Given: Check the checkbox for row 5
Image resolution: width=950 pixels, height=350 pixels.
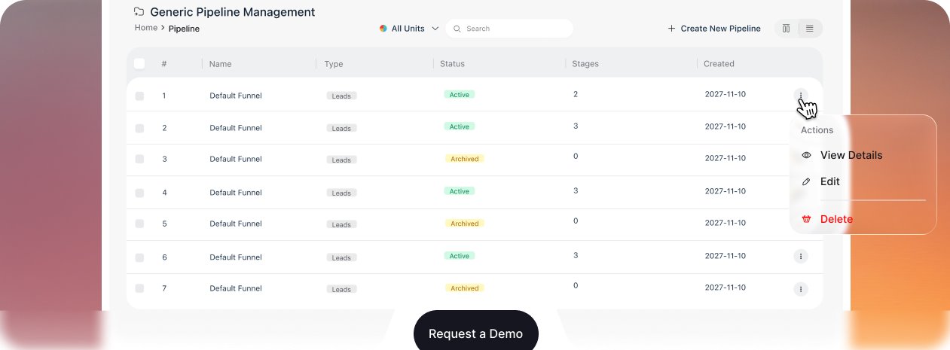Looking at the screenshot, I should pos(139,224).
